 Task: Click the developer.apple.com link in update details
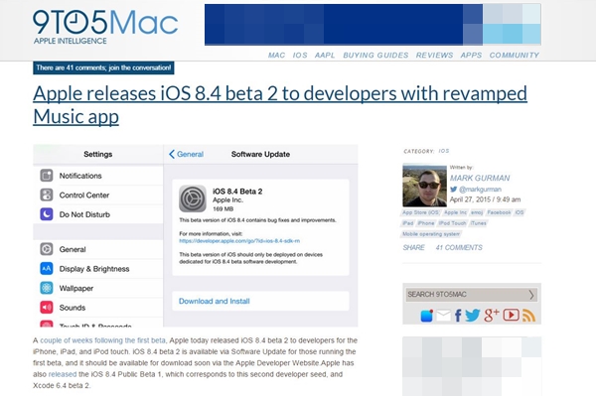(239, 241)
